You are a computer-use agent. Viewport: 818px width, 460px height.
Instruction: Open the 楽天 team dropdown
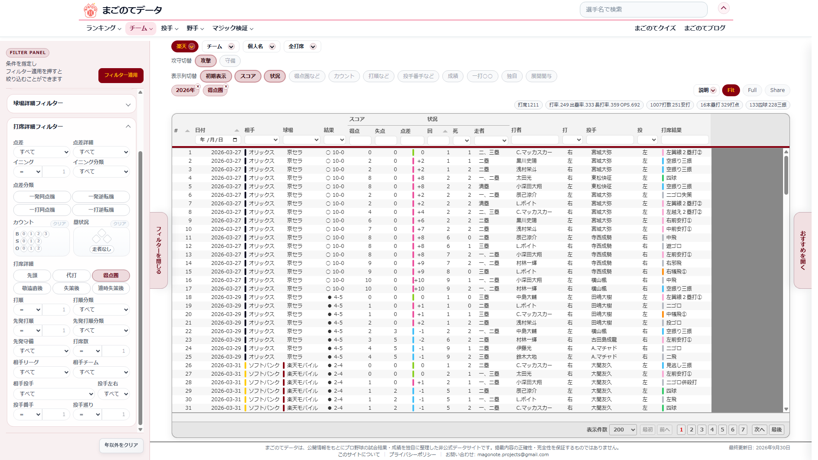[x=185, y=46]
